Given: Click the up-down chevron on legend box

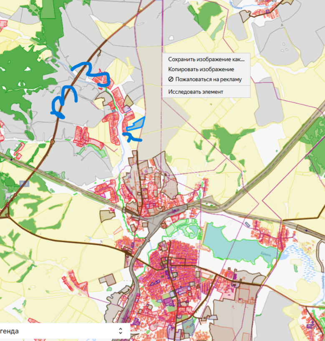Looking at the screenshot, I should pyautogui.click(x=121, y=331).
